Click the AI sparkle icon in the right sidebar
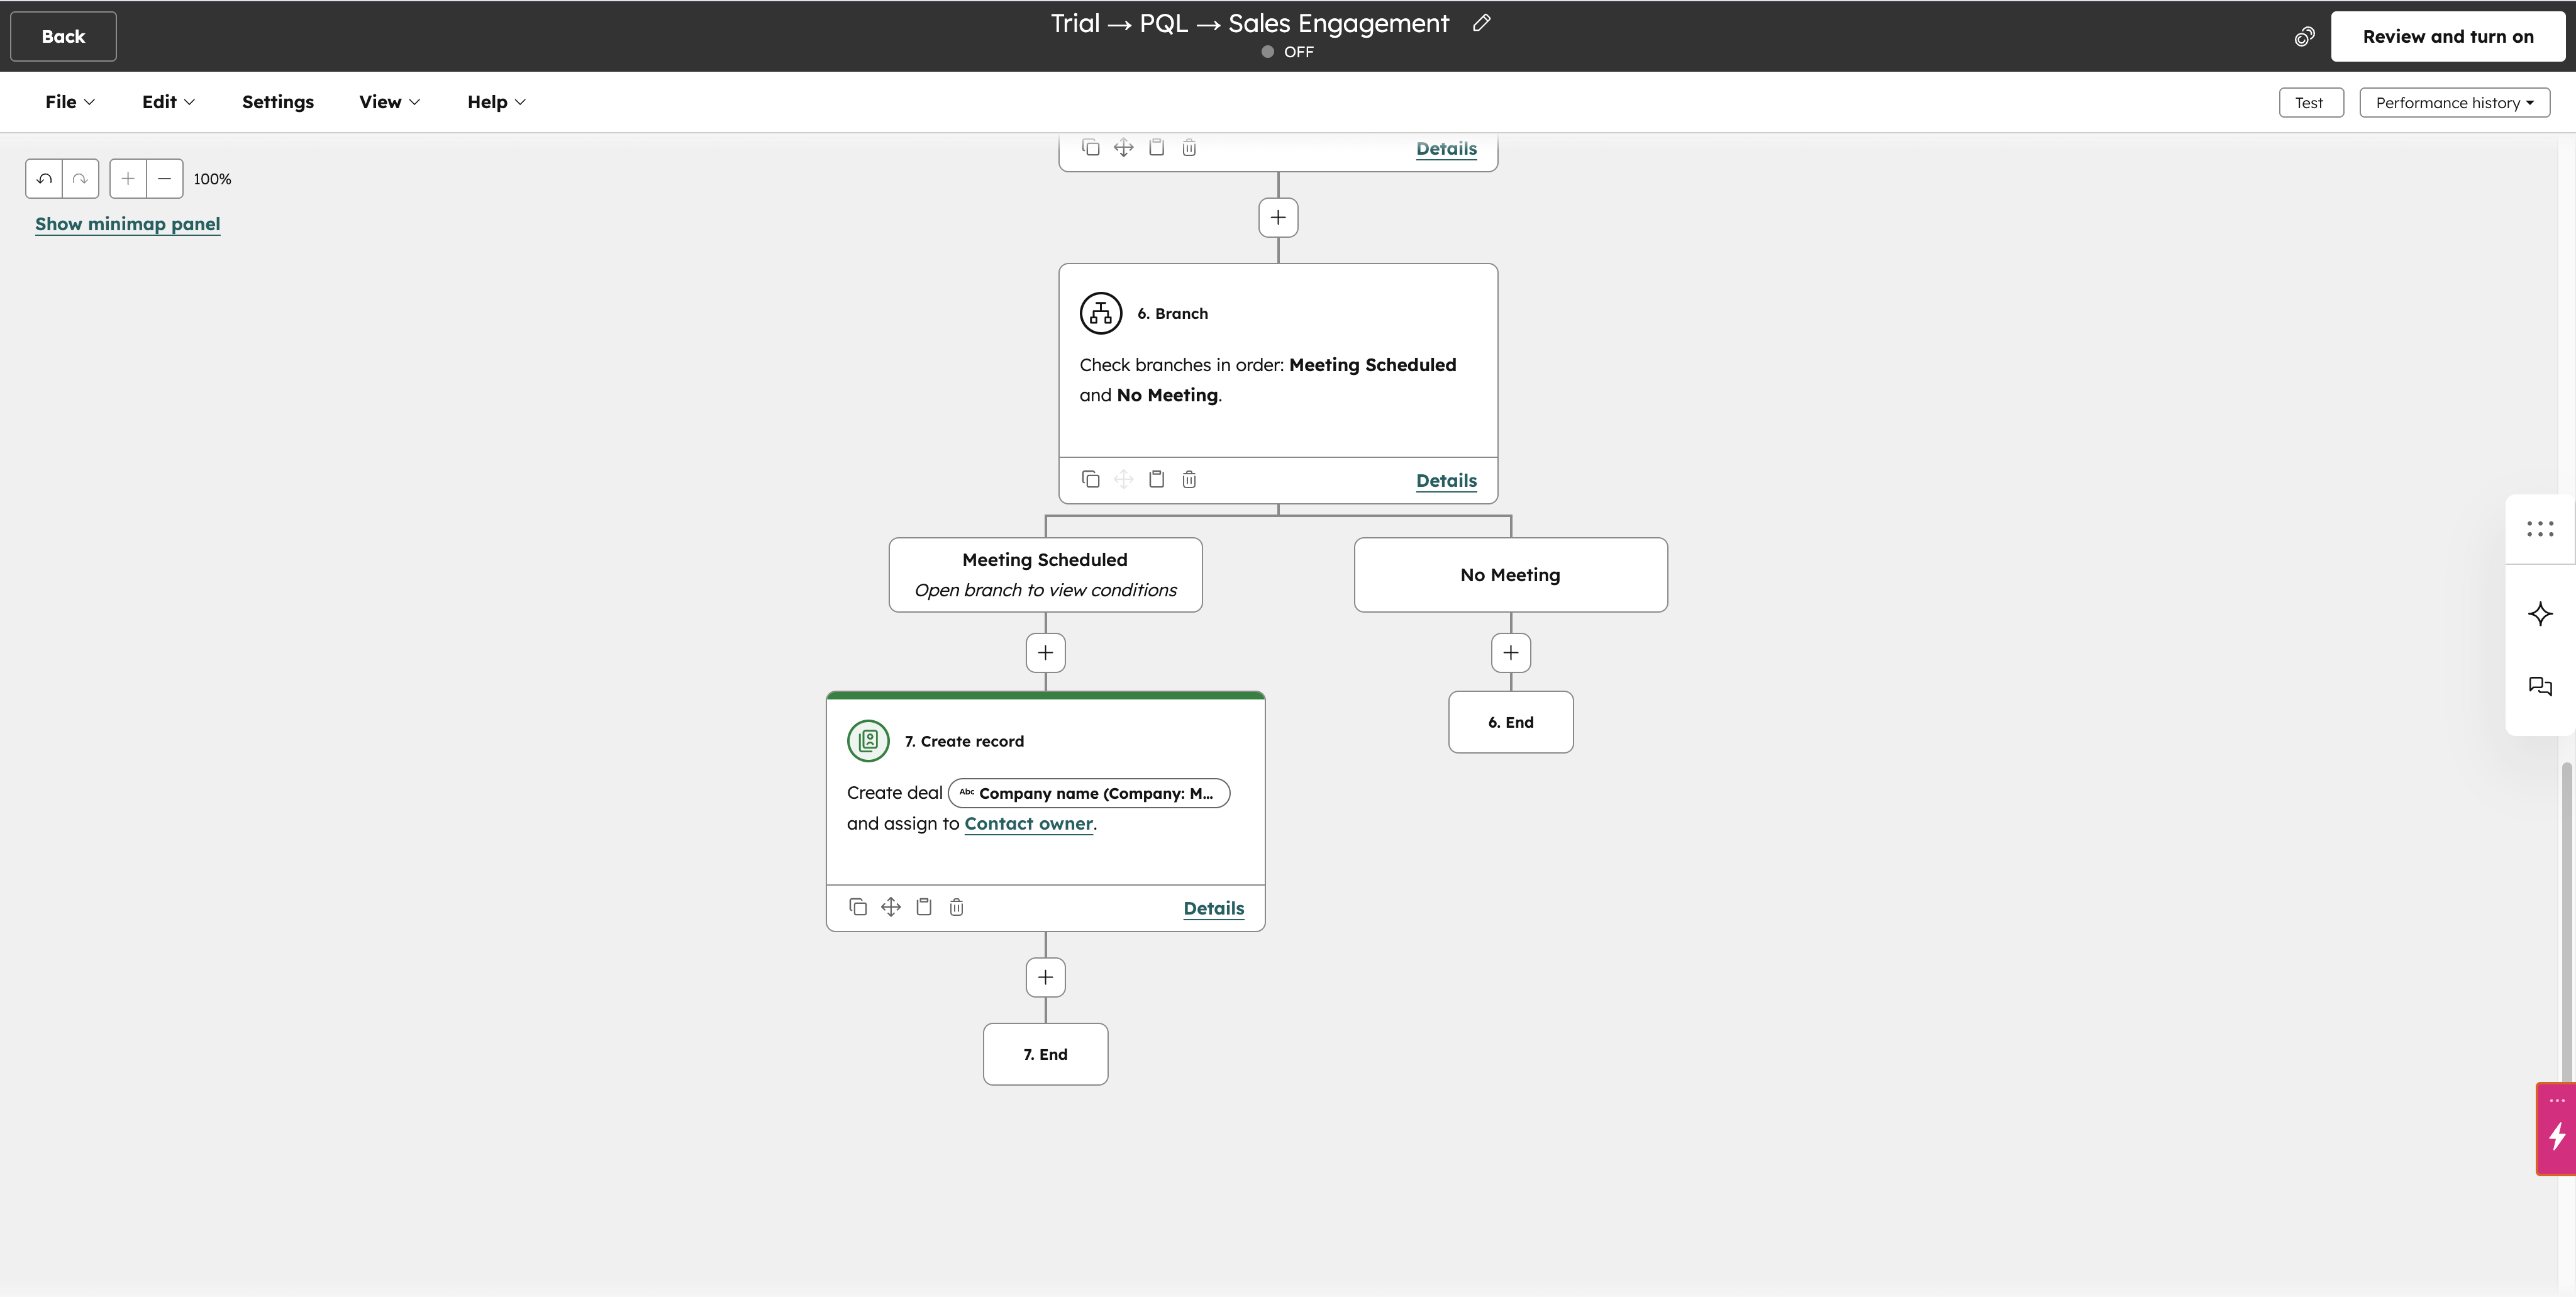The height and width of the screenshot is (1297, 2576). 2541,613
